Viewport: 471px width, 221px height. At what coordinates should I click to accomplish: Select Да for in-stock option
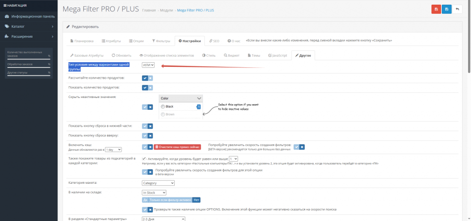(145, 200)
